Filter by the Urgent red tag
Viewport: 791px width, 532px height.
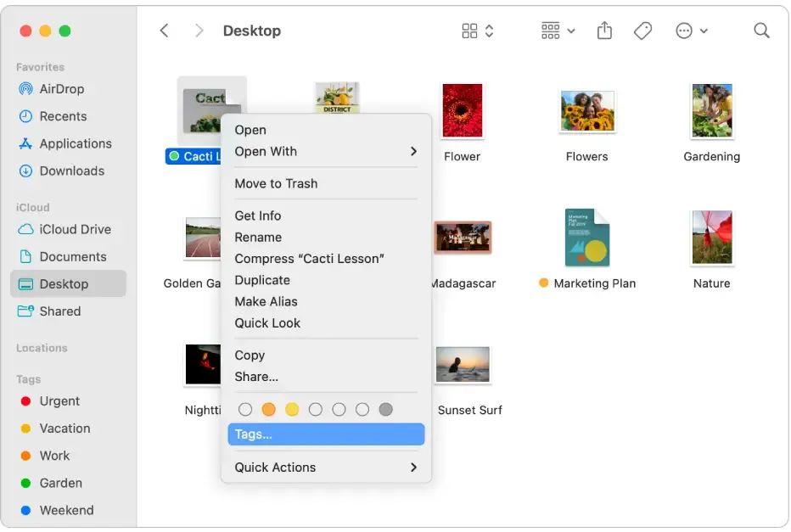click(59, 401)
